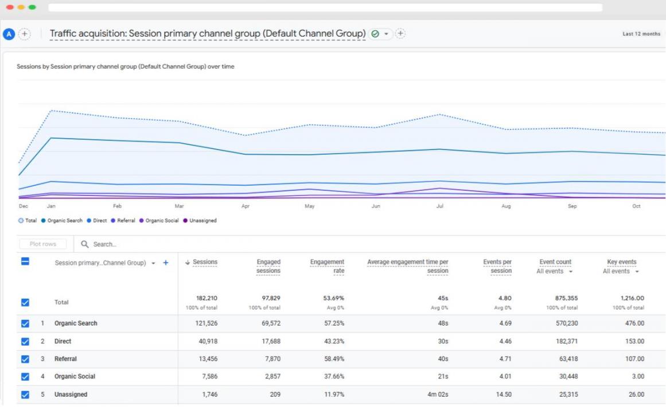
Task: Click the 'Plot rows' button
Action: click(43, 244)
